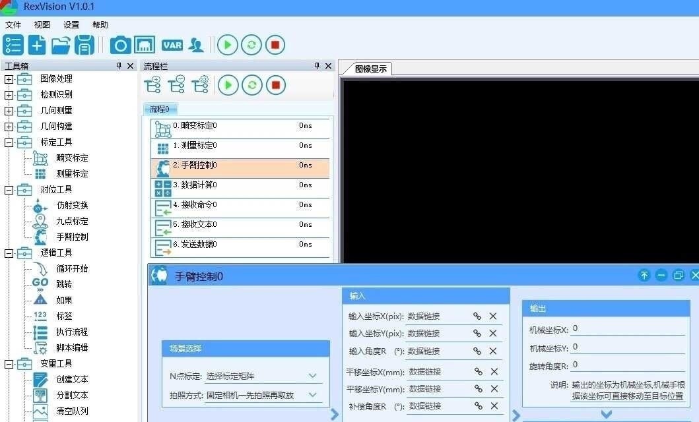Switch to the 图像显示 tab
This screenshot has width=699, height=422.
point(370,69)
